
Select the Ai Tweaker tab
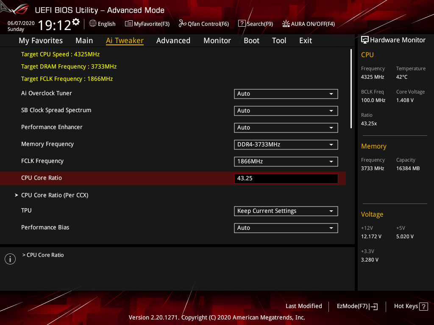pyautogui.click(x=125, y=41)
